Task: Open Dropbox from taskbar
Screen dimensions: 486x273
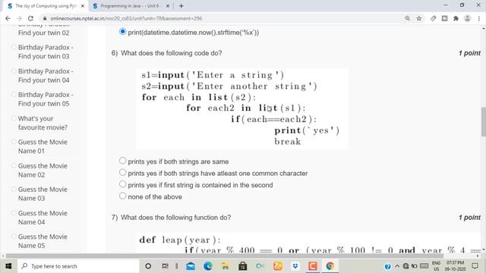Action: (x=295, y=266)
